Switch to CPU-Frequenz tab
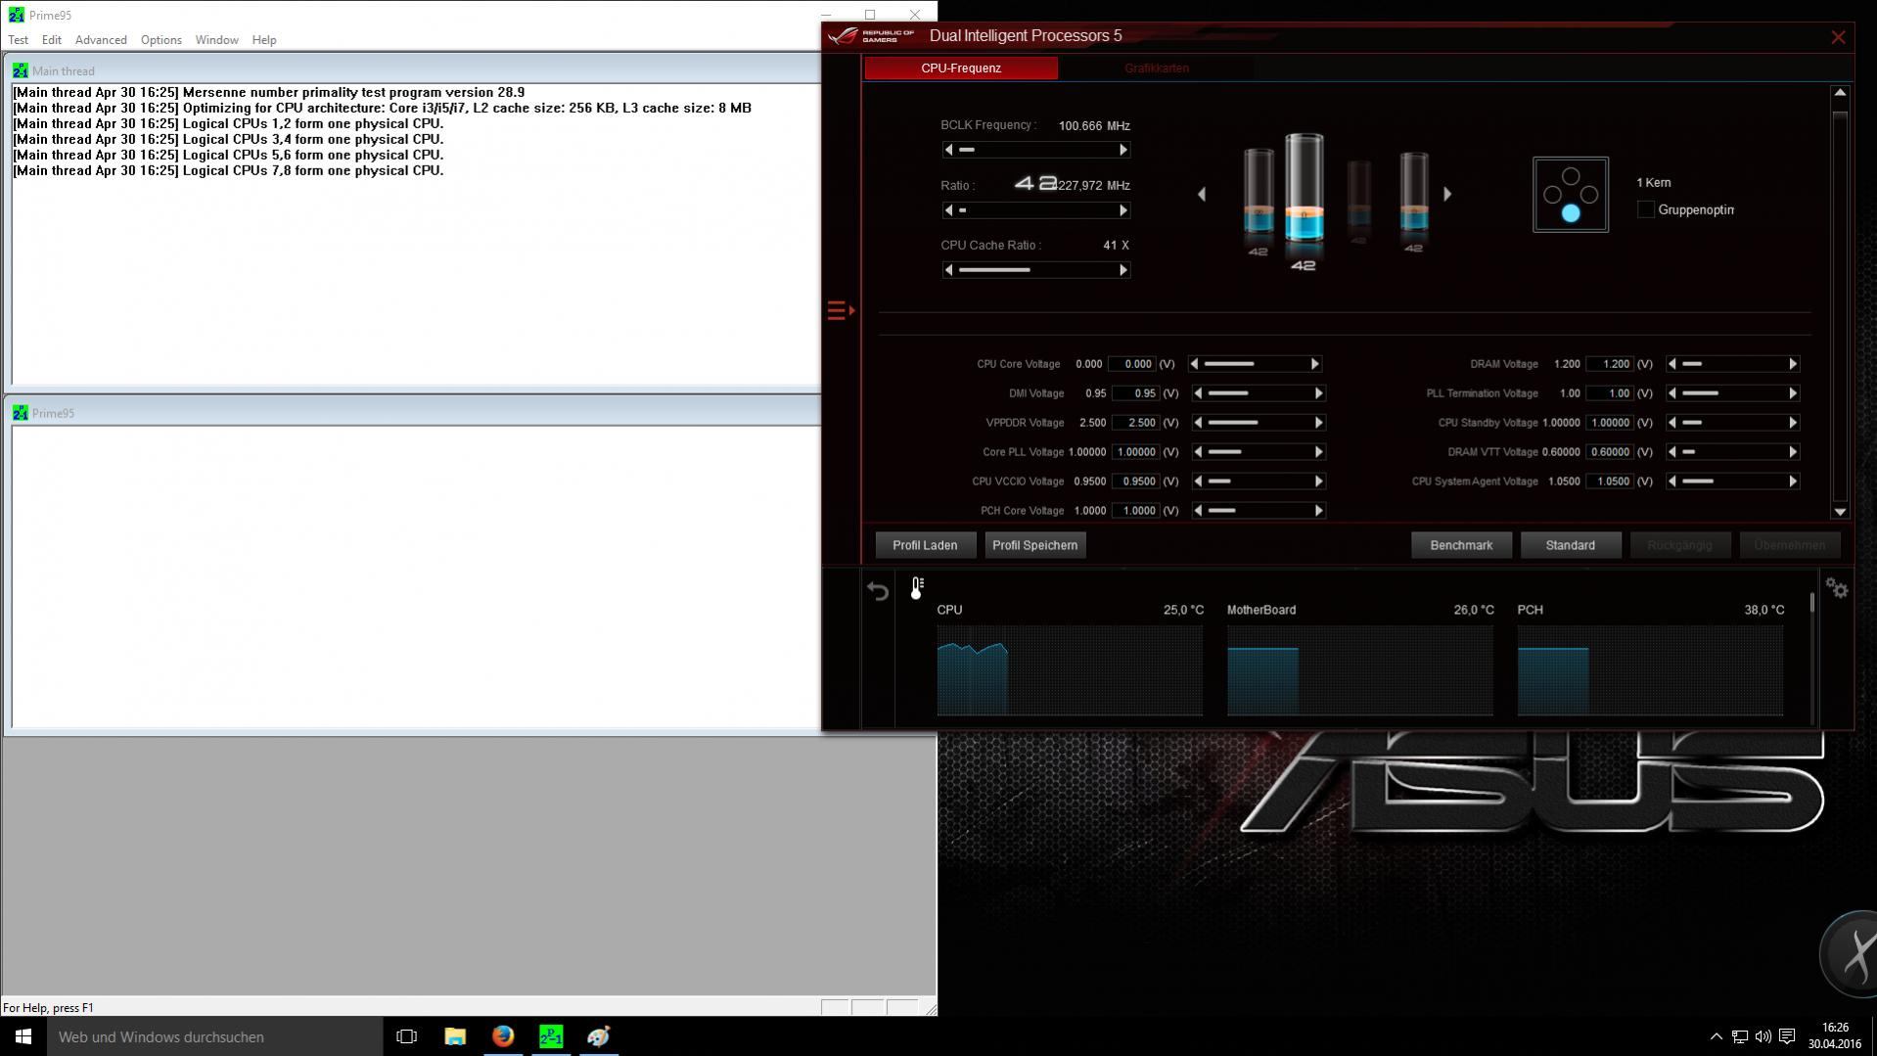 pos(961,69)
